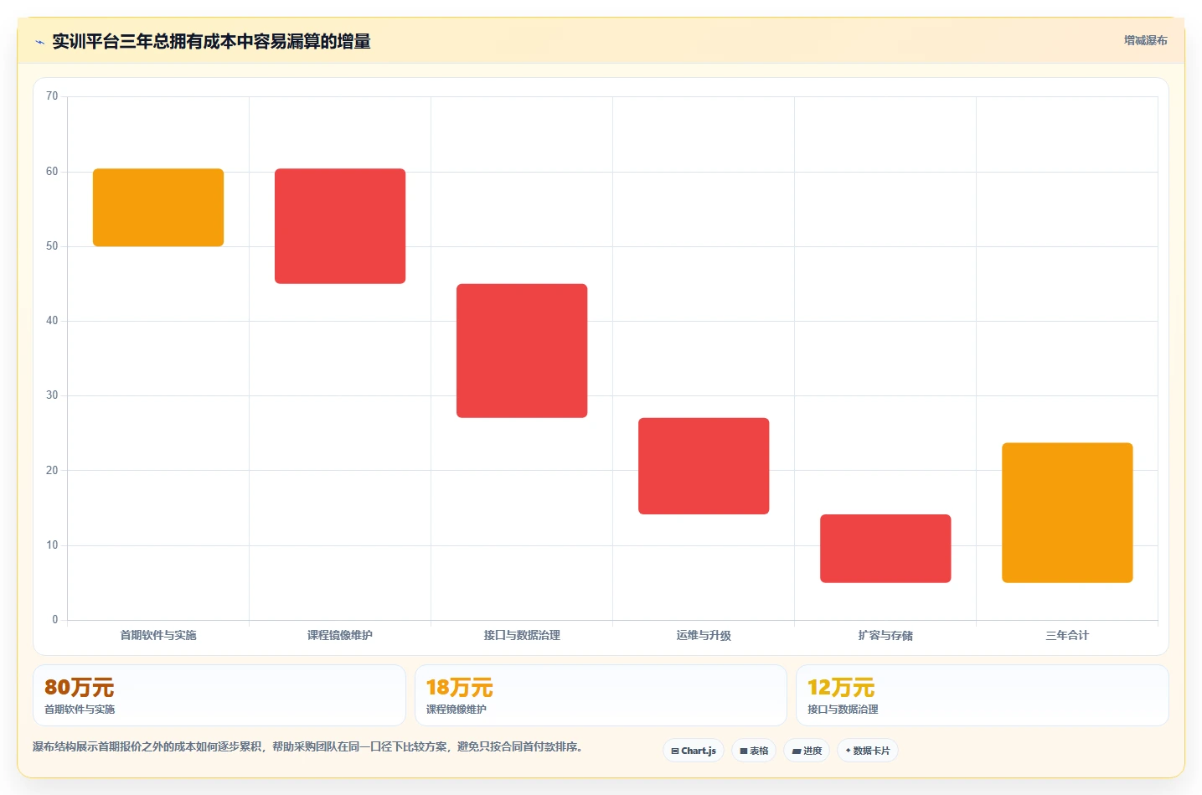The height and width of the screenshot is (795, 1202).
Task: Click axis label 课程镜像维护
Action: click(x=340, y=635)
